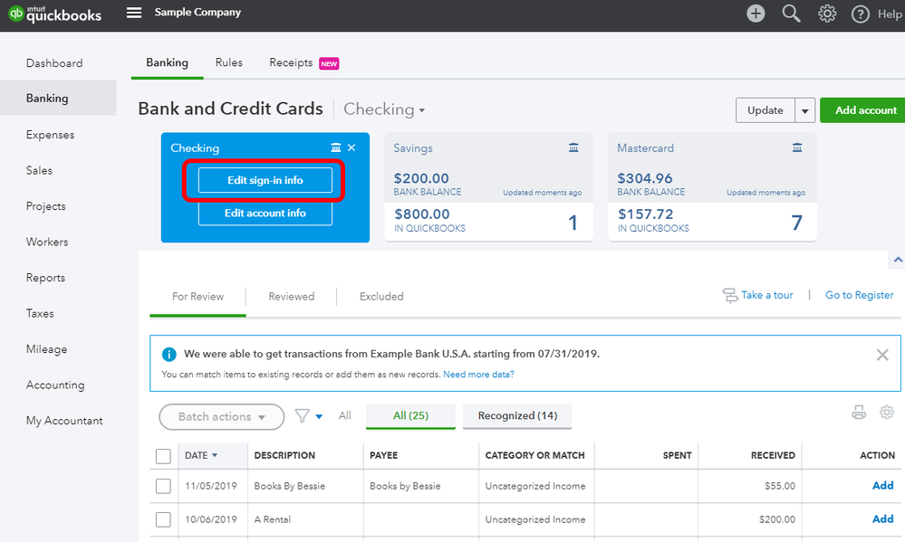Image resolution: width=905 pixels, height=542 pixels.
Task: Open Reports in sidebar
Action: (x=45, y=278)
